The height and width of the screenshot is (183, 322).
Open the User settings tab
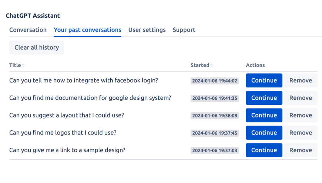coord(147,30)
